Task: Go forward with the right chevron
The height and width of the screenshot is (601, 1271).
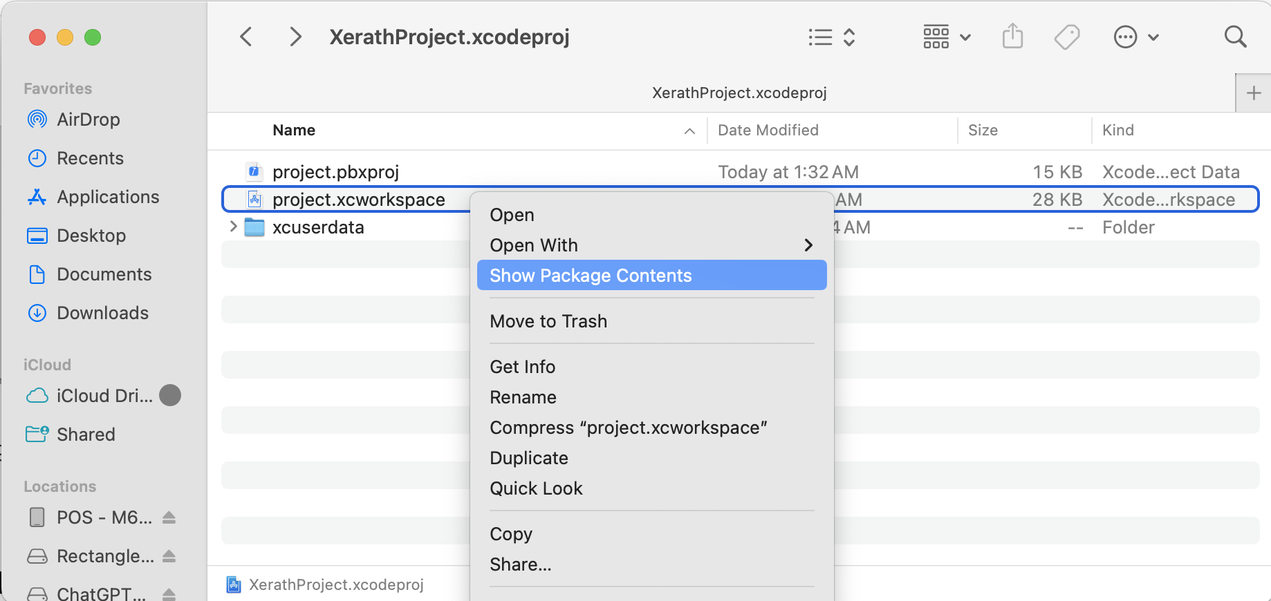Action: coord(295,37)
